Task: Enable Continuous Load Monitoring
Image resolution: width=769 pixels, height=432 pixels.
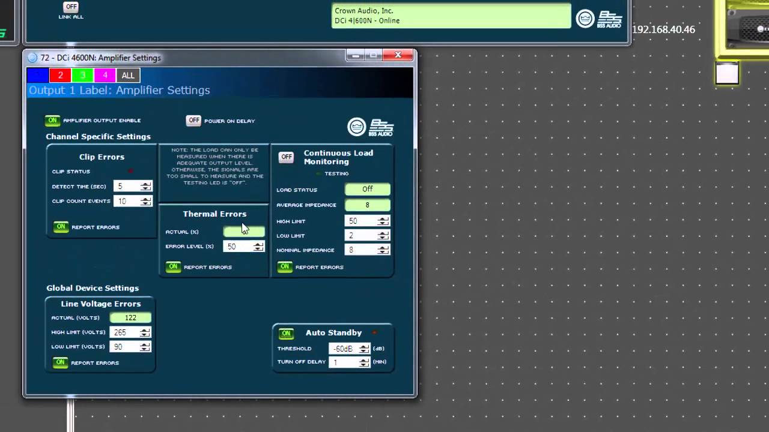Action: pyautogui.click(x=287, y=157)
